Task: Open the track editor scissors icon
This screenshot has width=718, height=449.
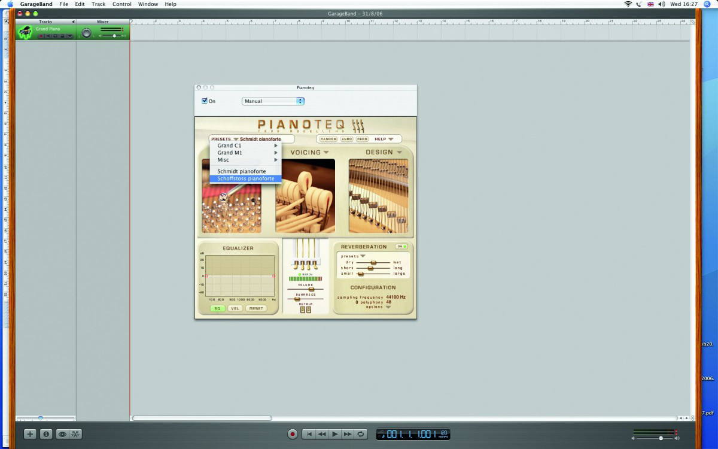Action: 75,434
